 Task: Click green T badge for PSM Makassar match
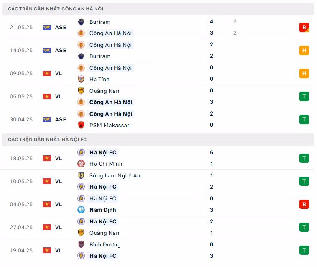pos(304,120)
